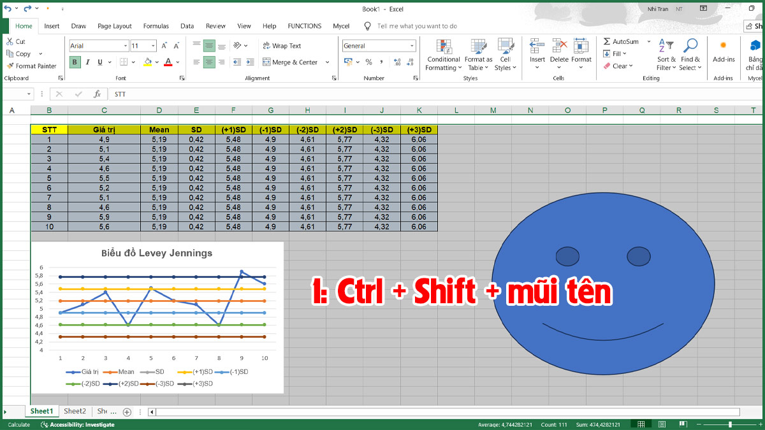The image size is (765, 430).
Task: Apply Conditional Formatting
Action: [x=443, y=54]
